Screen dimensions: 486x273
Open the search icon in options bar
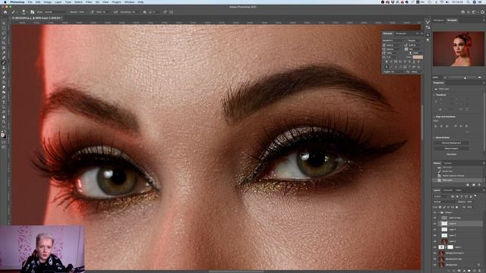469,12
